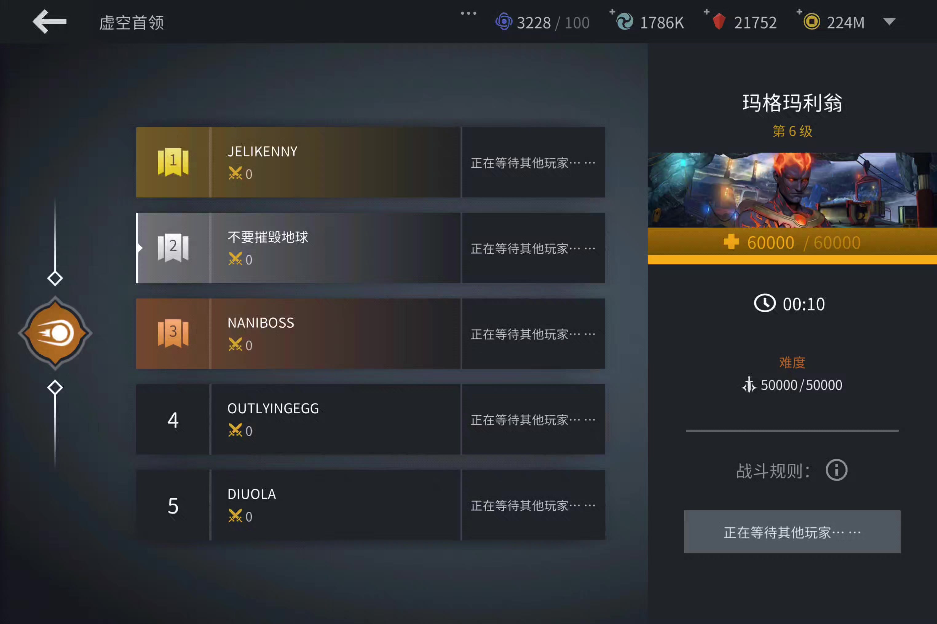The image size is (937, 624).
Task: Open OUTLYINGEGG player entry
Action: tap(370, 419)
